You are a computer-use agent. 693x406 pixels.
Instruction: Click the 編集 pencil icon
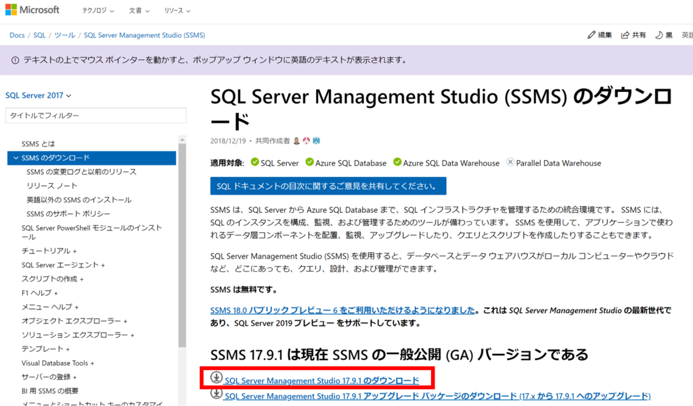591,35
